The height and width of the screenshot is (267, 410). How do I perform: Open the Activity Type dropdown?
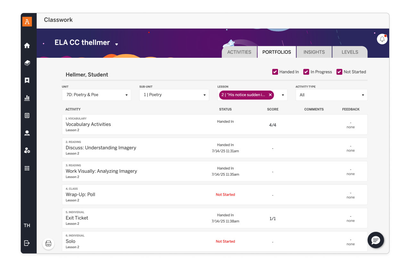[x=331, y=95]
